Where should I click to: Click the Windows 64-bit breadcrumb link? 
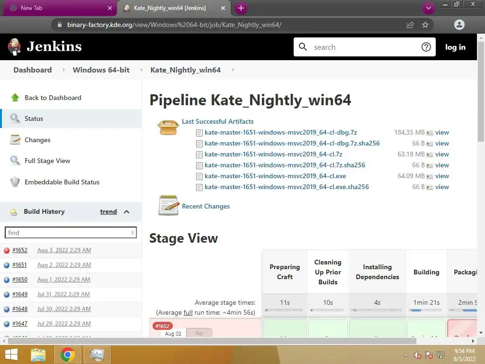[101, 70]
